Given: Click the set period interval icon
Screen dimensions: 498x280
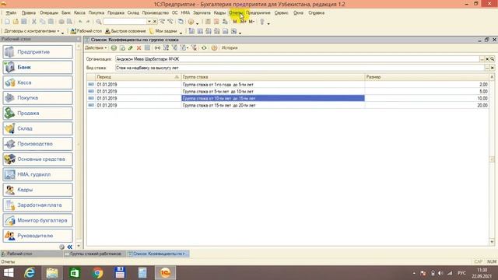Looking at the screenshot, I should (157, 48).
